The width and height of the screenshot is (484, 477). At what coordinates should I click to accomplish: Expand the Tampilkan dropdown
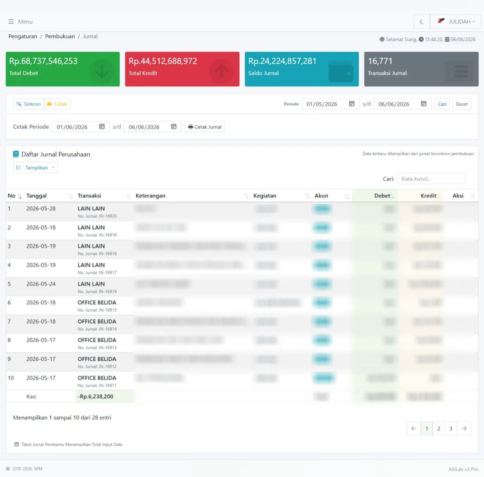(36, 168)
